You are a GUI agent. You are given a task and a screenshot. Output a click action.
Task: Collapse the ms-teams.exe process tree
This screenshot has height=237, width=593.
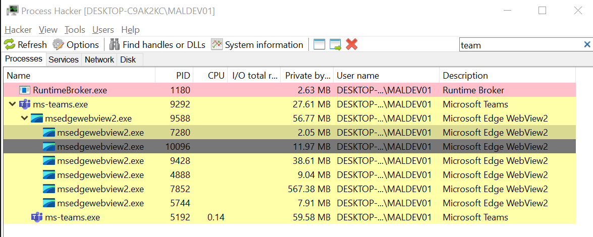[x=12, y=104]
